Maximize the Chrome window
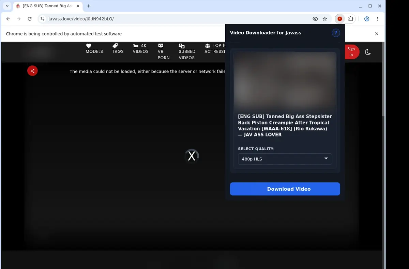The width and height of the screenshot is (409, 269). tap(370, 6)
